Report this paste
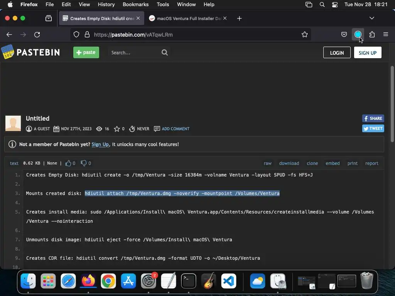This screenshot has height=296, width=395. point(371,163)
